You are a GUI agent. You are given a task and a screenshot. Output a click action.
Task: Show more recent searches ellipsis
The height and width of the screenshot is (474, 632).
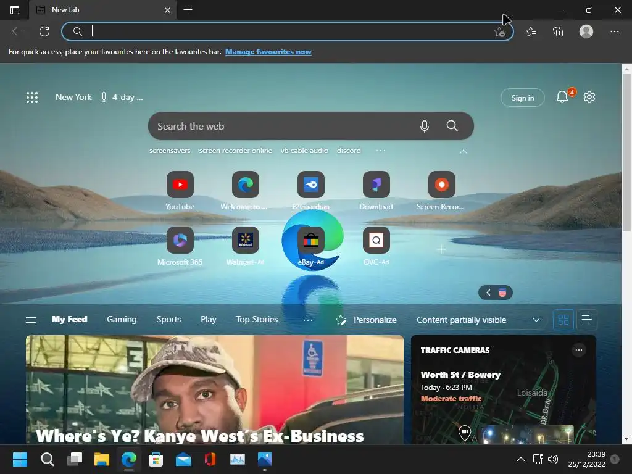pyautogui.click(x=380, y=151)
